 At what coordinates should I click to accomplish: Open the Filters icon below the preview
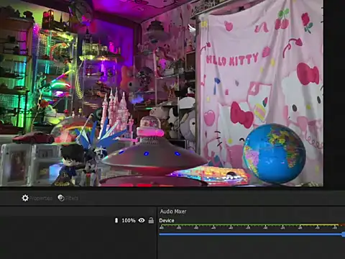coord(61,198)
